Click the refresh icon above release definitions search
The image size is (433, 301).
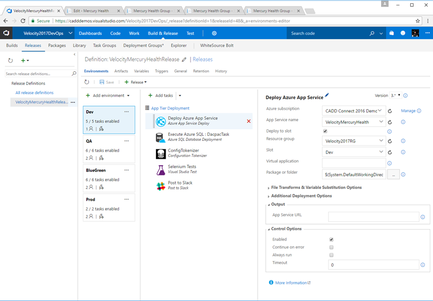coord(10,61)
